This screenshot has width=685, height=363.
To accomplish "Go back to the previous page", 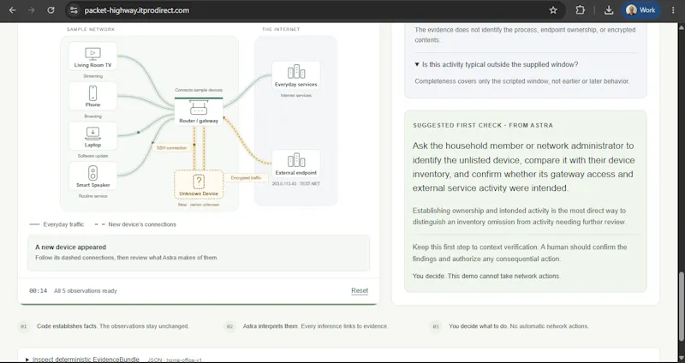I will [12, 10].
